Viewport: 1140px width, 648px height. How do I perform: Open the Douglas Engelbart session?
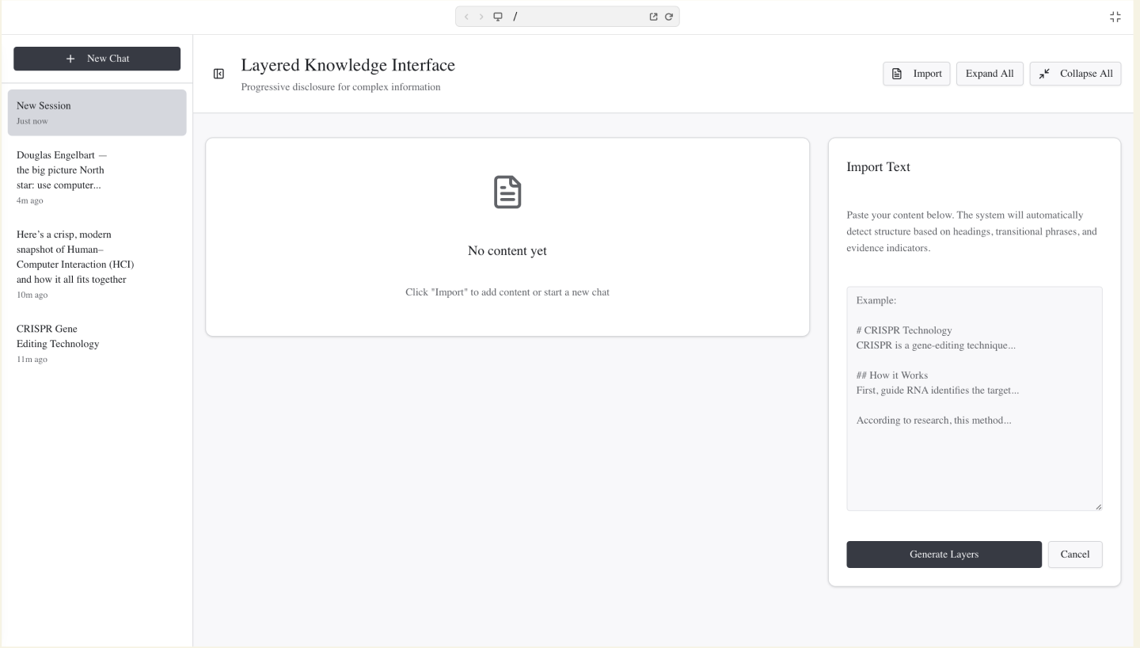point(97,176)
